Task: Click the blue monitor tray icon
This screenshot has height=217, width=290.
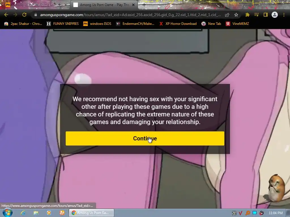Action: point(255,213)
